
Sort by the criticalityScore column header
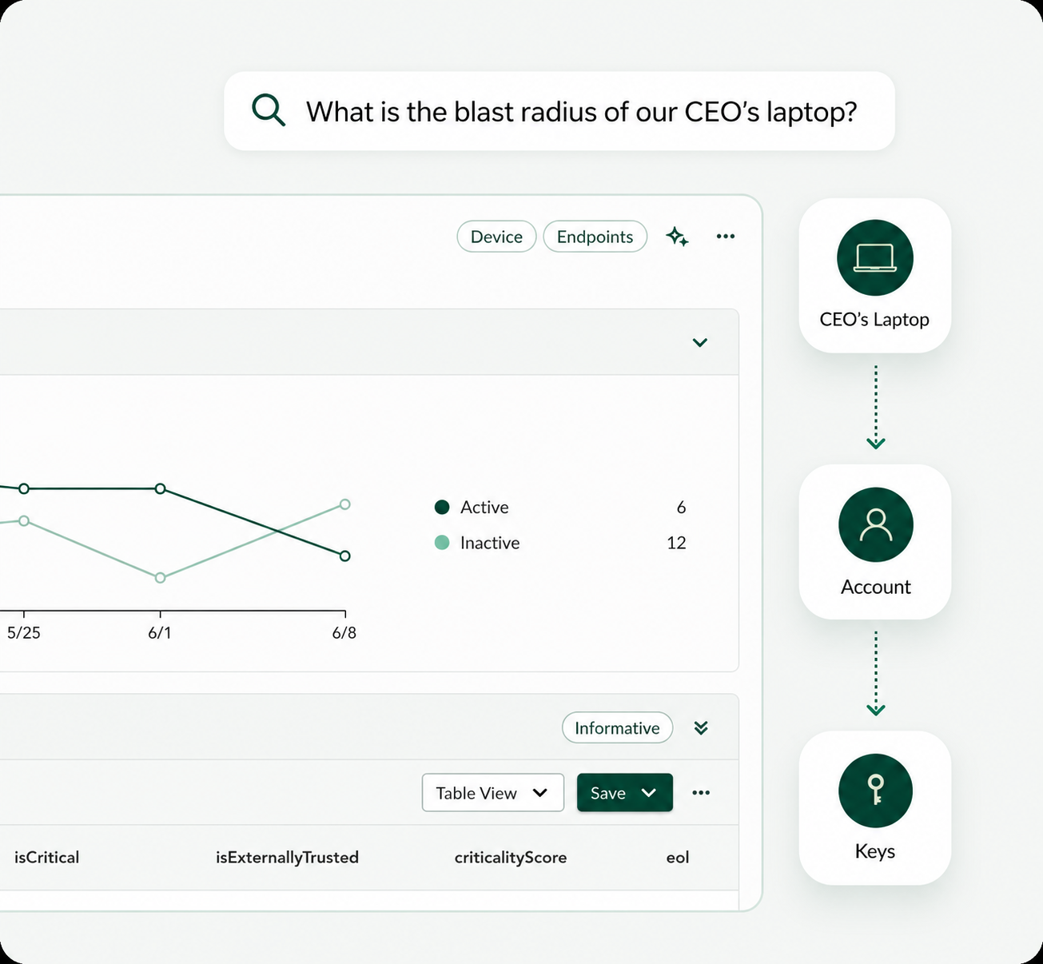(511, 858)
